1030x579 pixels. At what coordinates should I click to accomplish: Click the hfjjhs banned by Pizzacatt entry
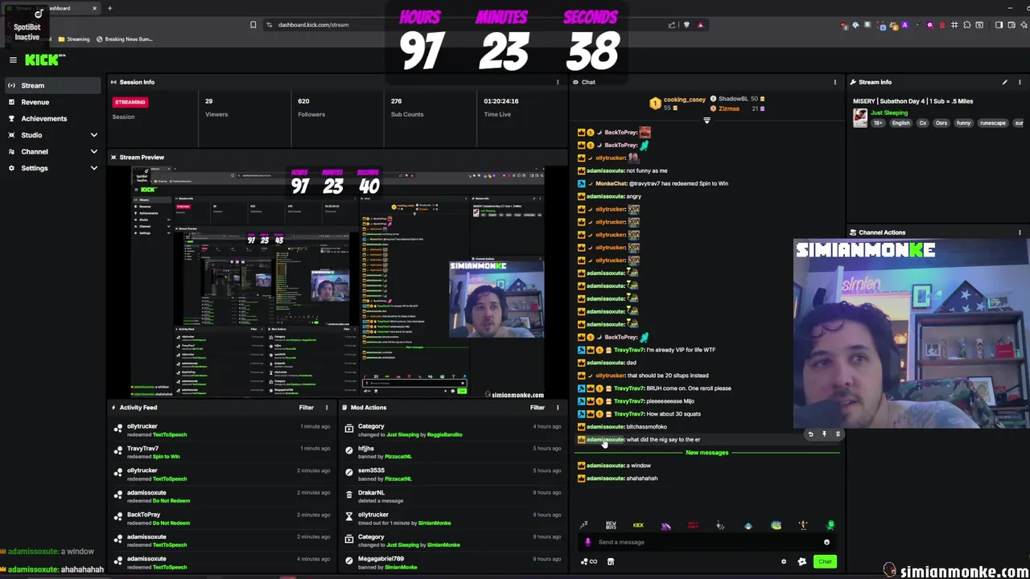click(452, 453)
